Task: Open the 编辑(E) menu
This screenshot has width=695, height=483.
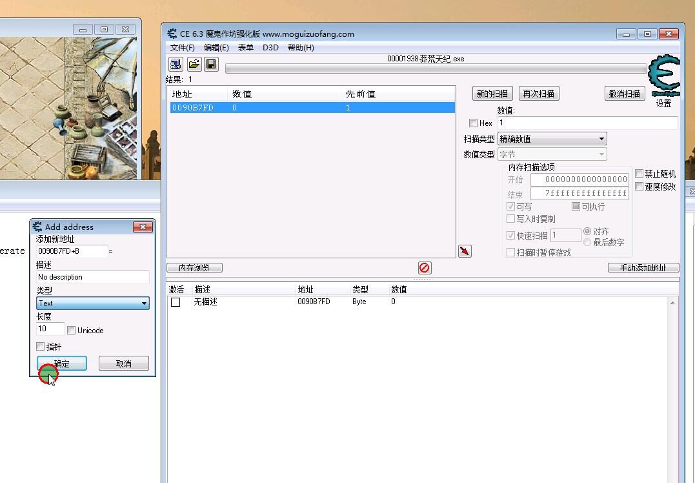Action: 216,47
